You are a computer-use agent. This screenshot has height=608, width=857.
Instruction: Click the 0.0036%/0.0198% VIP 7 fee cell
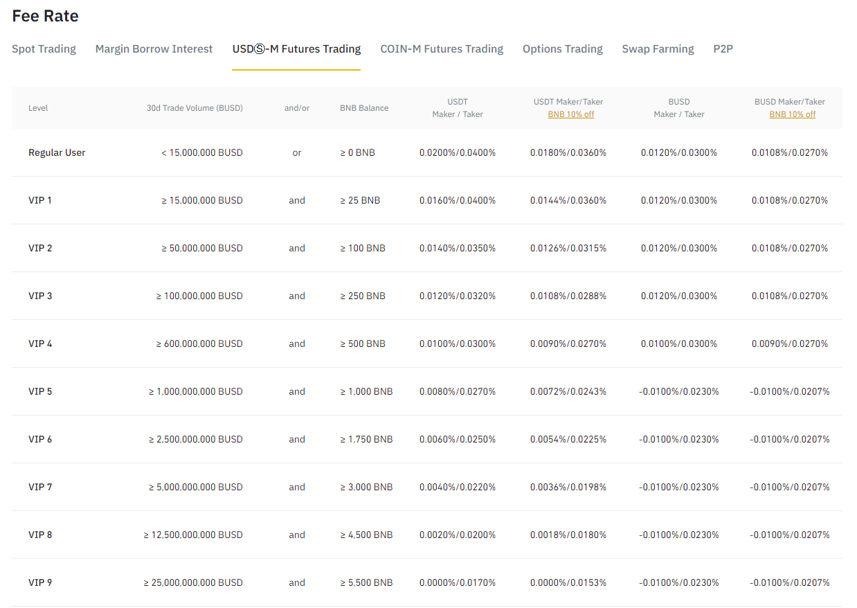point(568,487)
